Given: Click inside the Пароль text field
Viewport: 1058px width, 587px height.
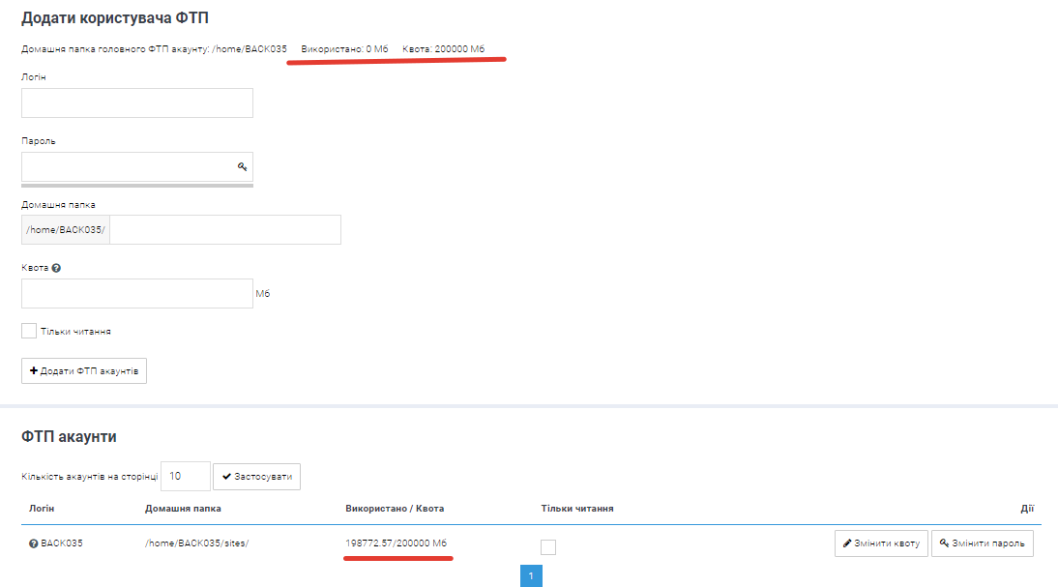Looking at the screenshot, I should (126, 166).
